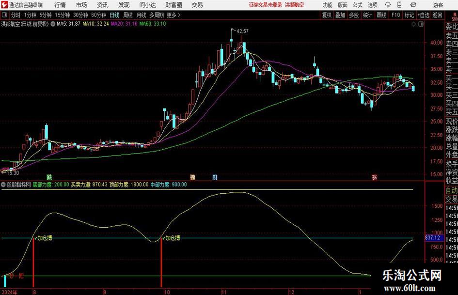Expand the 更多 periods chevron
This screenshot has height=295, width=458.
(179, 15)
